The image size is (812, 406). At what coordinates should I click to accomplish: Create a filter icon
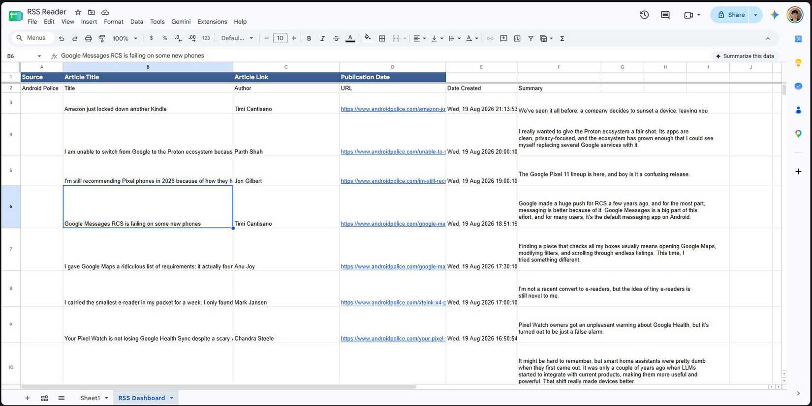click(531, 38)
